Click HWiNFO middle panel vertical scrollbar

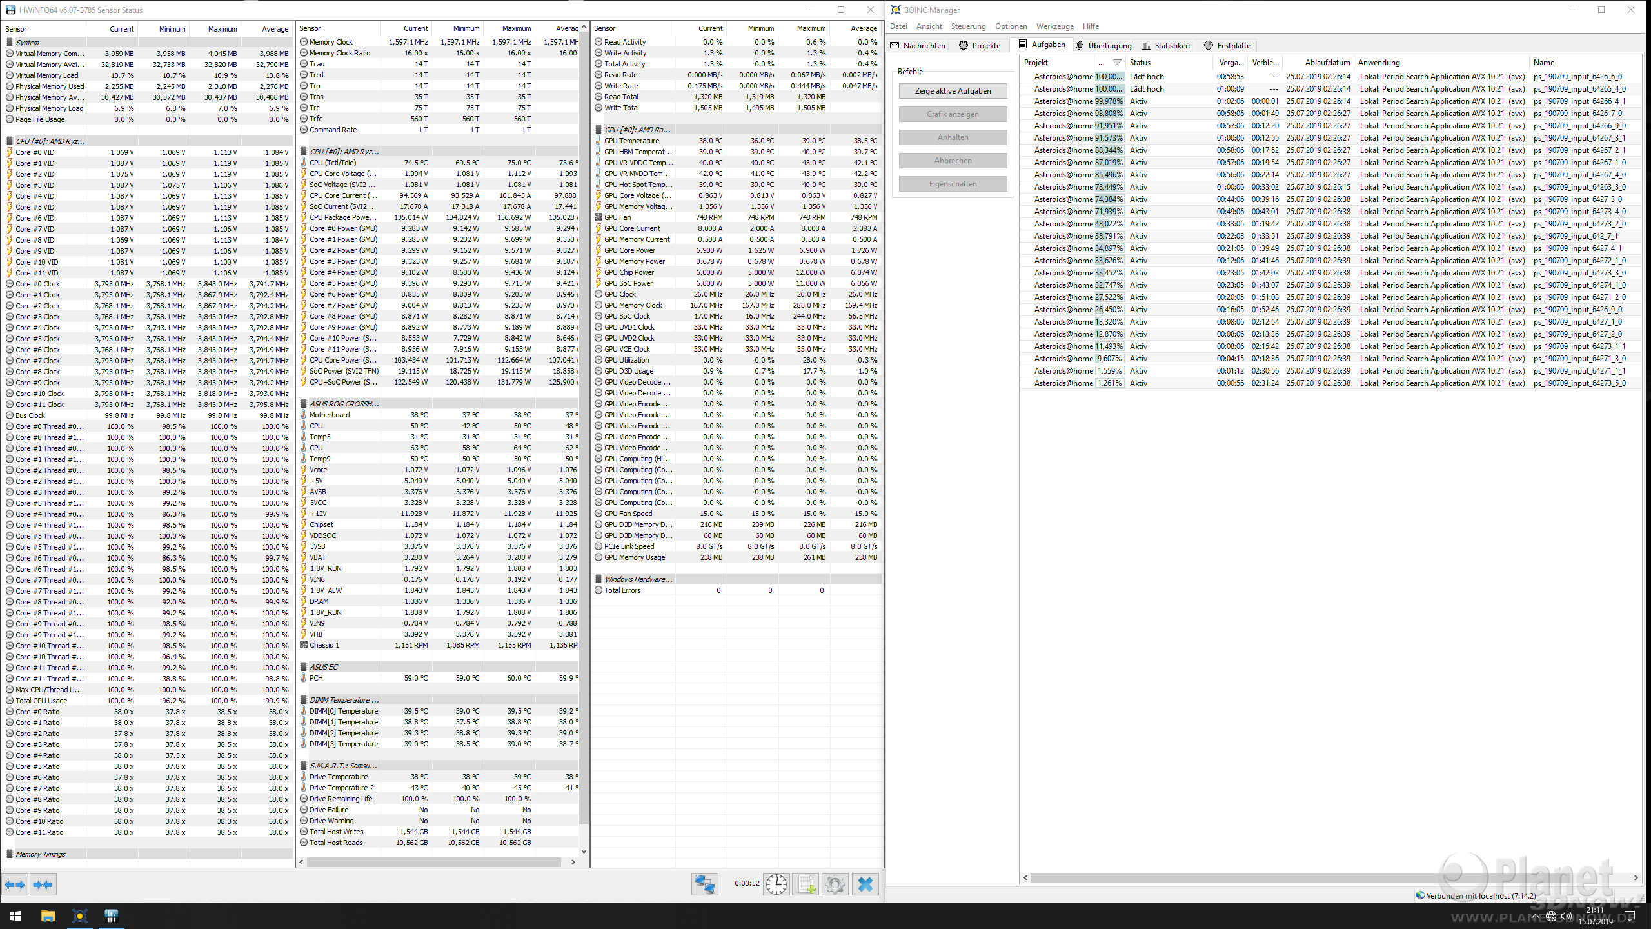click(584, 428)
